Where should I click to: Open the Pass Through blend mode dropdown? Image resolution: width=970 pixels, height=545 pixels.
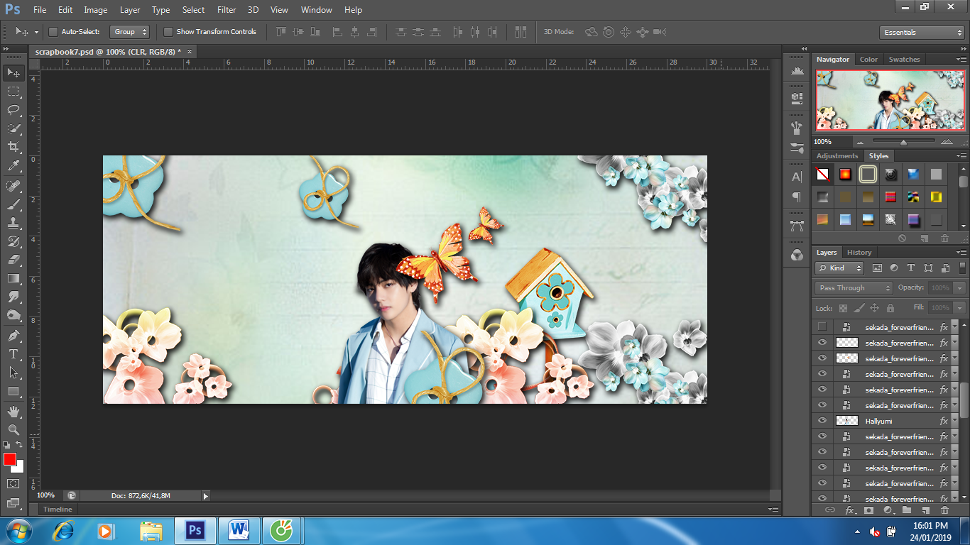coord(854,288)
